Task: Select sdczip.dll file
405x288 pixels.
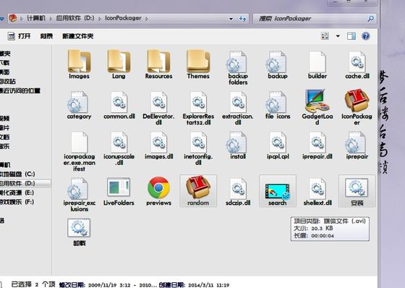Action: 238,191
